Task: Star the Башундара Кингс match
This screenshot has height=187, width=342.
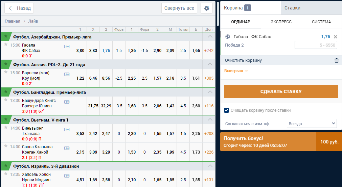Action: click(6, 100)
